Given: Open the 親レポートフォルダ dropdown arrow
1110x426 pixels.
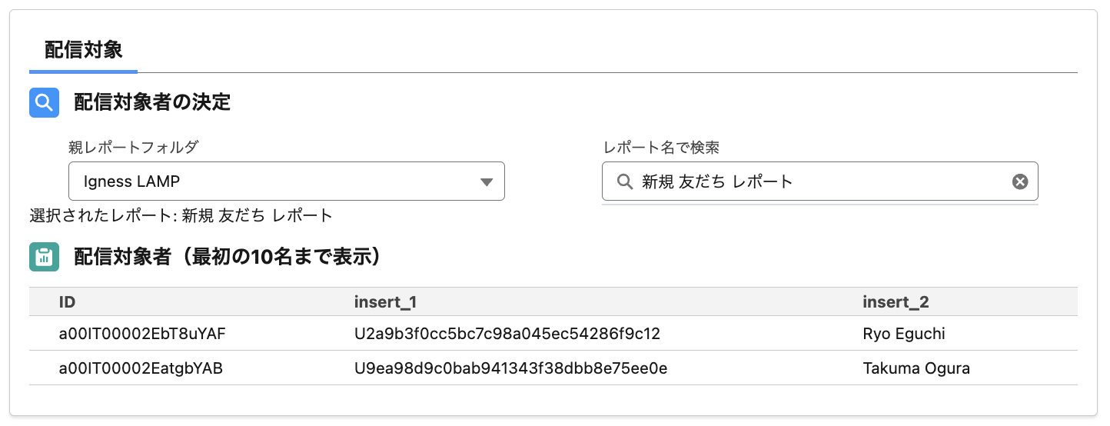Looking at the screenshot, I should pos(486,182).
